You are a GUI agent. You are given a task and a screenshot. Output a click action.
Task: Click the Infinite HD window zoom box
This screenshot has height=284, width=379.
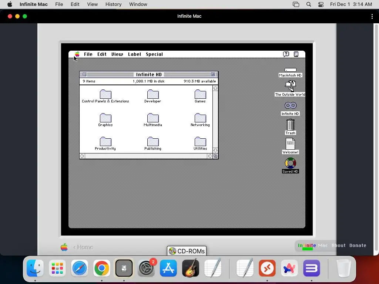click(213, 74)
